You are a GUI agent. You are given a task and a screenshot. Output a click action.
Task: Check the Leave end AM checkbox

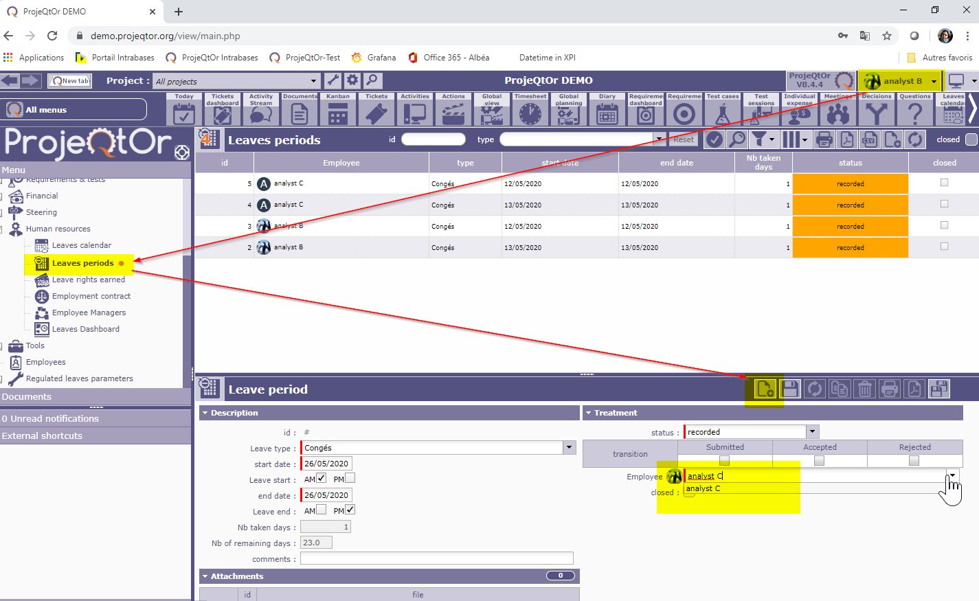tap(321, 510)
